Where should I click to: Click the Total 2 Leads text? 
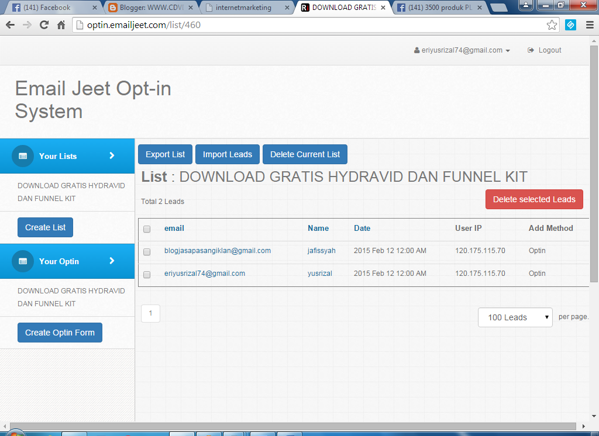[163, 202]
